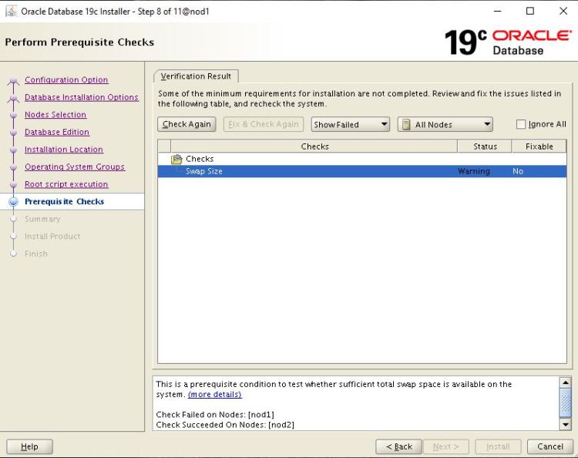The image size is (578, 458).
Task: Select the Swap Size row
Action: click(308, 171)
